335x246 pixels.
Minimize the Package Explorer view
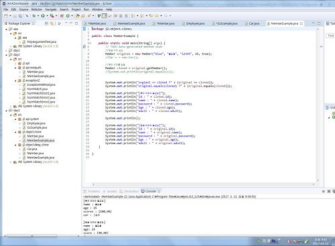point(71,23)
